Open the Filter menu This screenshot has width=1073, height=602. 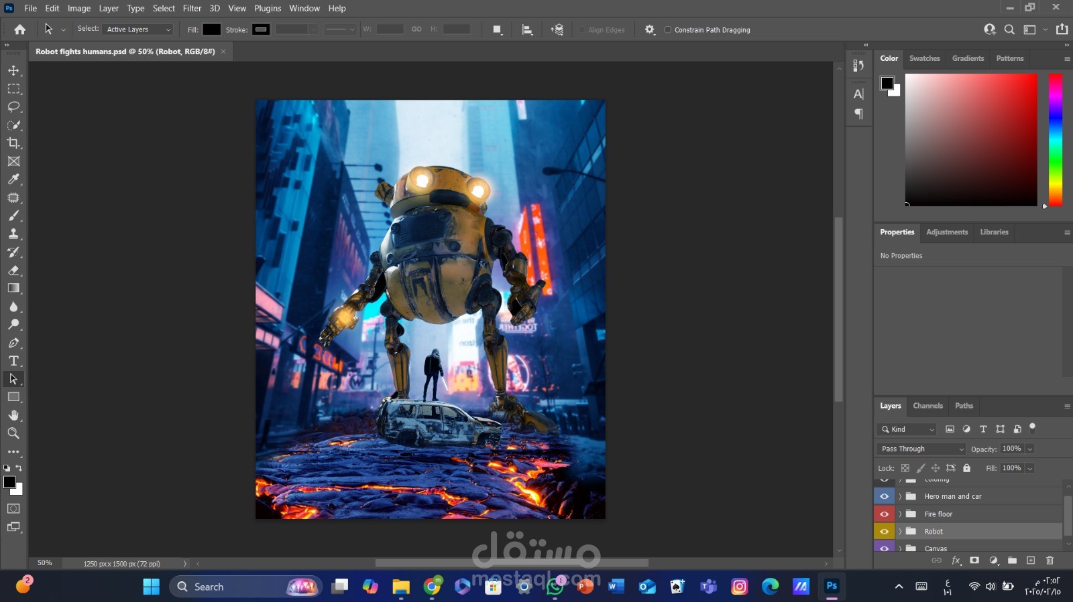point(192,8)
